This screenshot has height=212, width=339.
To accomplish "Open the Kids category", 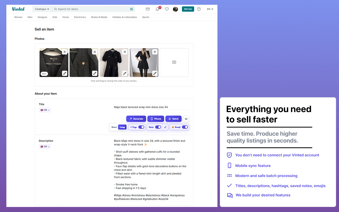I will tap(55, 17).
